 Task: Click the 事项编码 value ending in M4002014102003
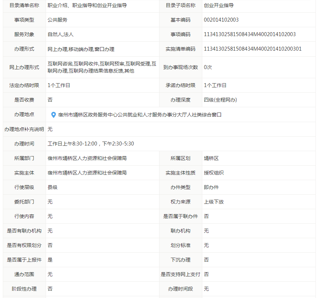pos(249,34)
